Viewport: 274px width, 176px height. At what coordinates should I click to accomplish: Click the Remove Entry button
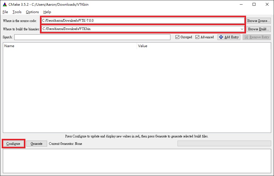point(257,37)
